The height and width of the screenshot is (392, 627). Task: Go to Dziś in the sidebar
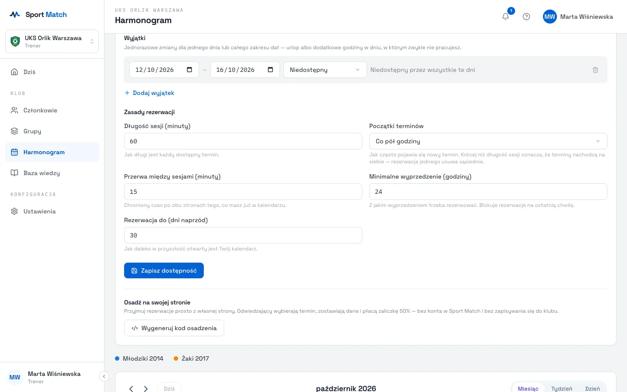(x=52, y=72)
